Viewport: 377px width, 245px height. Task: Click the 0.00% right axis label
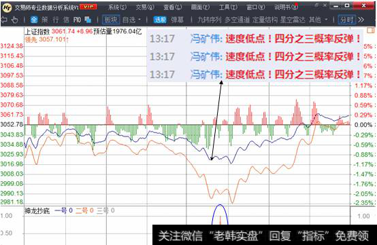tap(363, 125)
